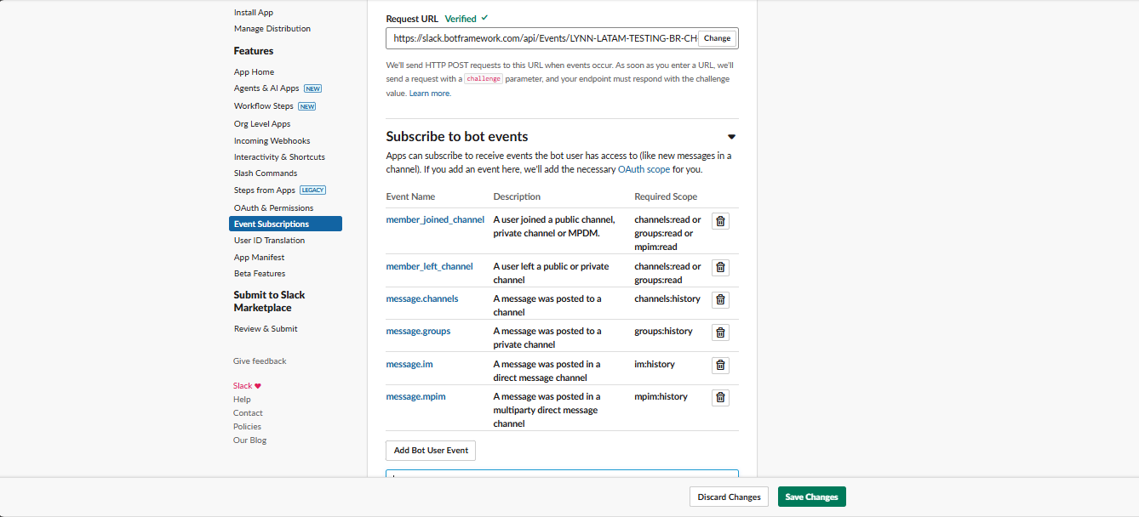
Task: Click the Change button for Request URL
Action: pyautogui.click(x=717, y=38)
